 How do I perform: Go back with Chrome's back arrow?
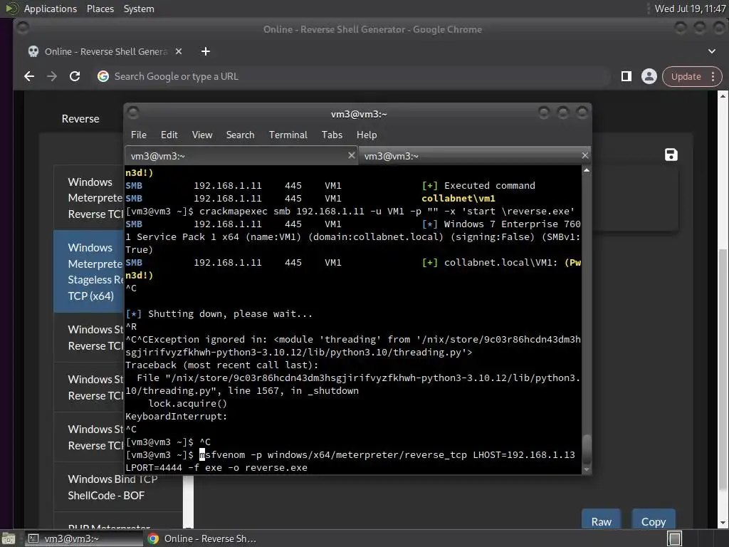point(29,76)
